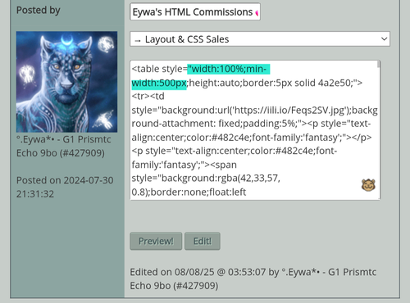The image size is (410, 303).
Task: Click the poster name °.Eywa*• - G1 Prismtc Echo 9bo
Action: click(63, 147)
